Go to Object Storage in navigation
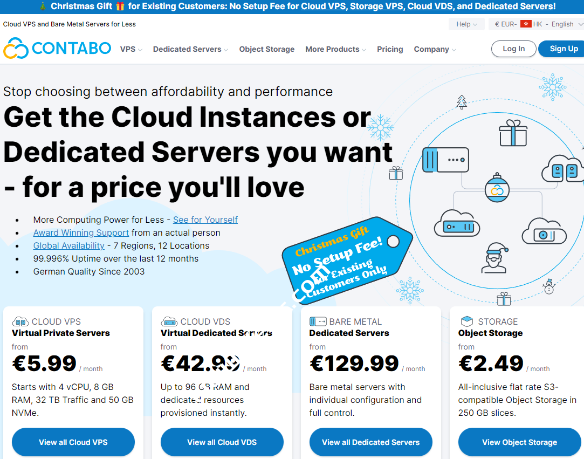 coord(267,49)
